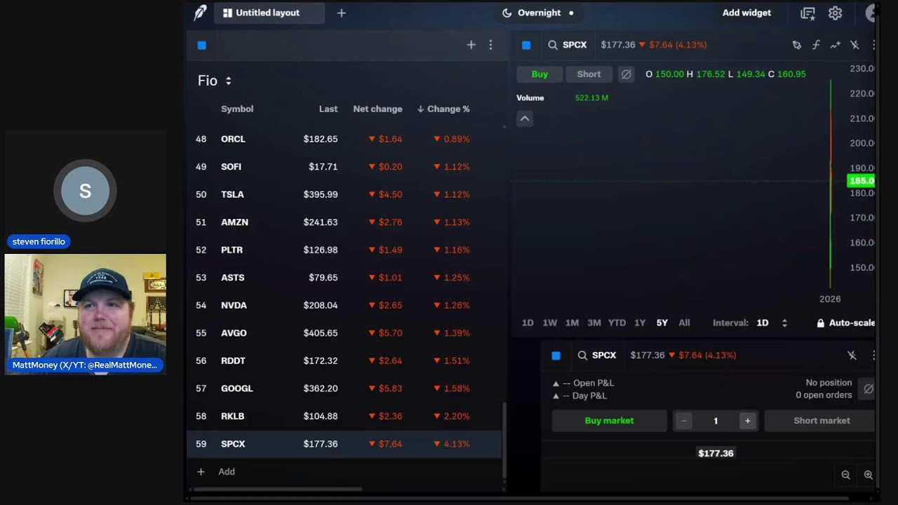Click the compare line-plus chart icon
898x505 pixels.
coord(835,45)
